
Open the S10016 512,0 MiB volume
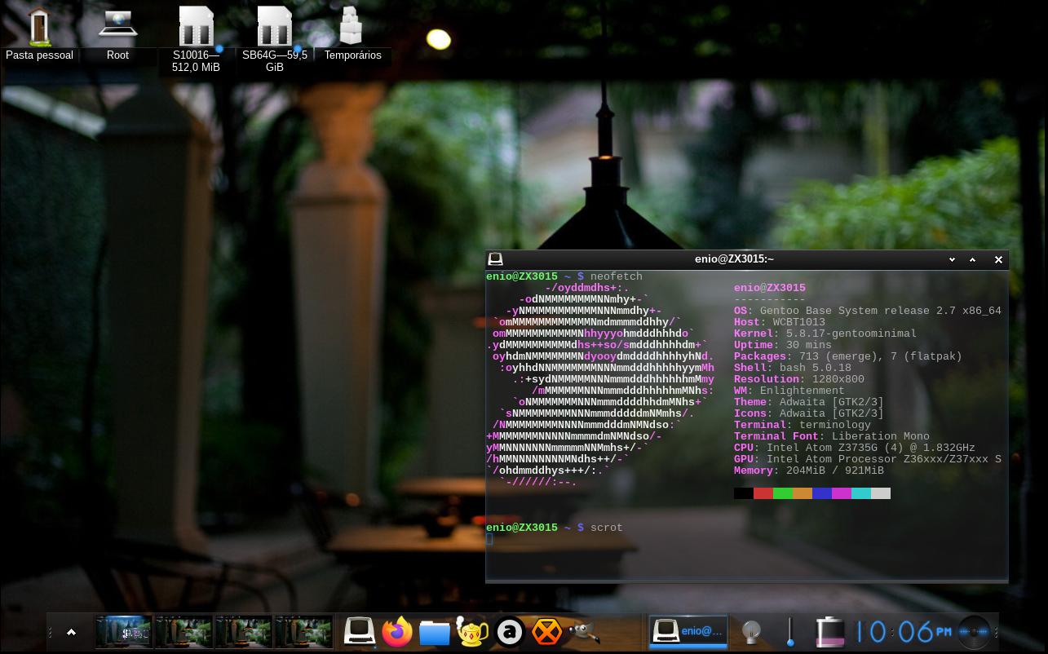coord(196,37)
